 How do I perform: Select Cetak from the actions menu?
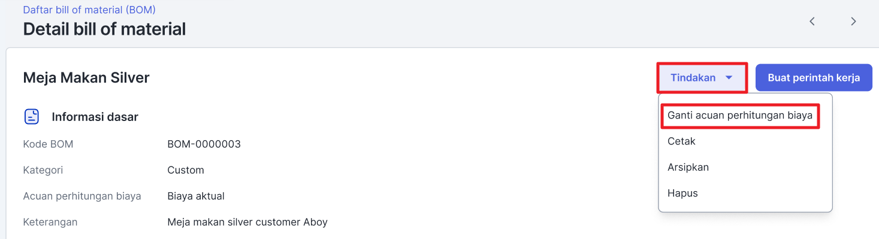(x=681, y=141)
